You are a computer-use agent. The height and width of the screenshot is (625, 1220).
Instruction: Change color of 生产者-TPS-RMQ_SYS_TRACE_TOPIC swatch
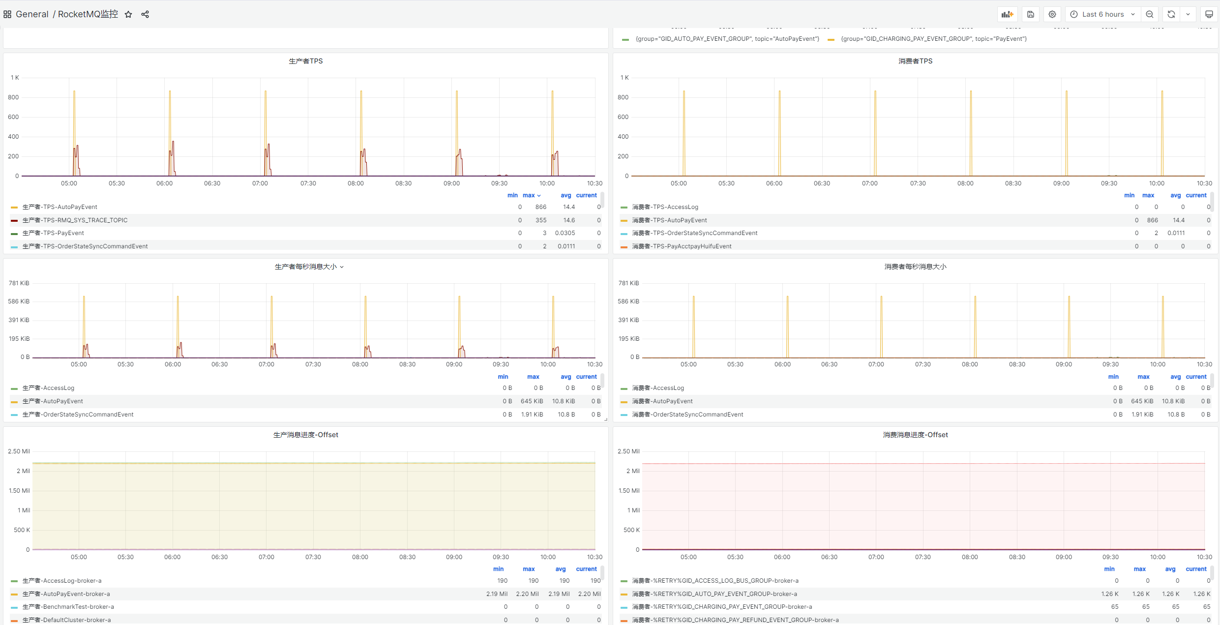pyautogui.click(x=14, y=221)
